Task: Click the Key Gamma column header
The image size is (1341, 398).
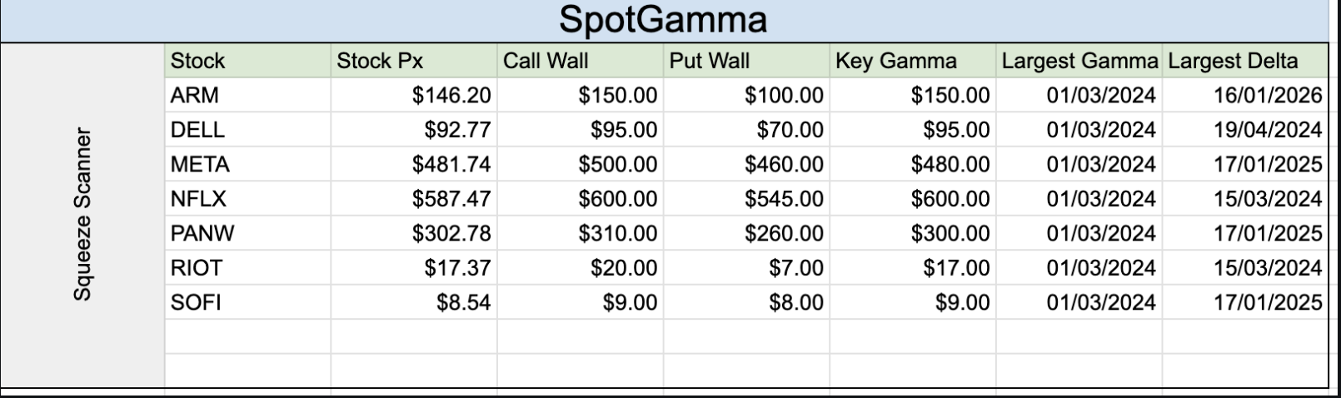Action: click(912, 61)
